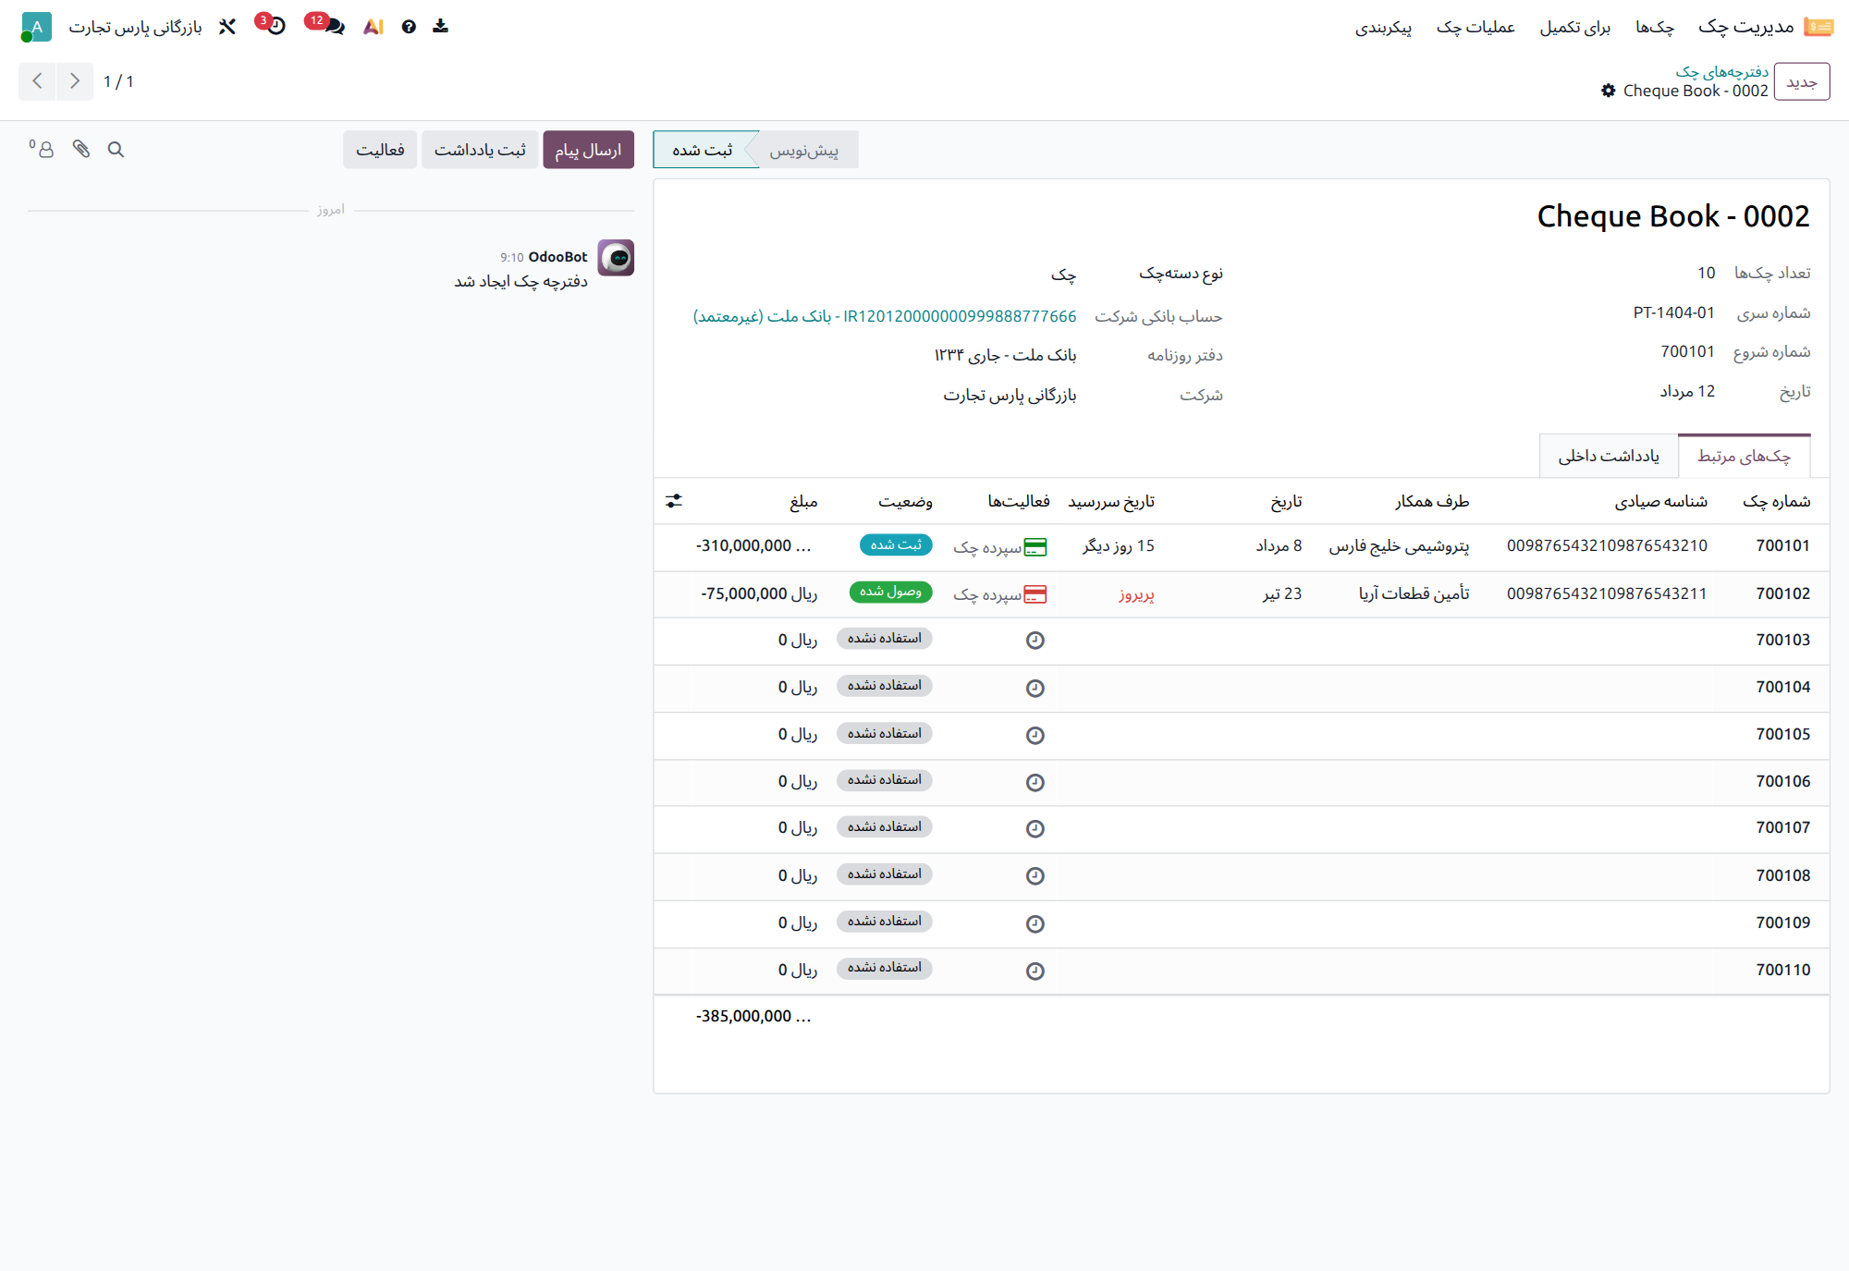Screen dimensions: 1849x1271
Task: Click ثبت یادداشت button
Action: [x=480, y=150]
